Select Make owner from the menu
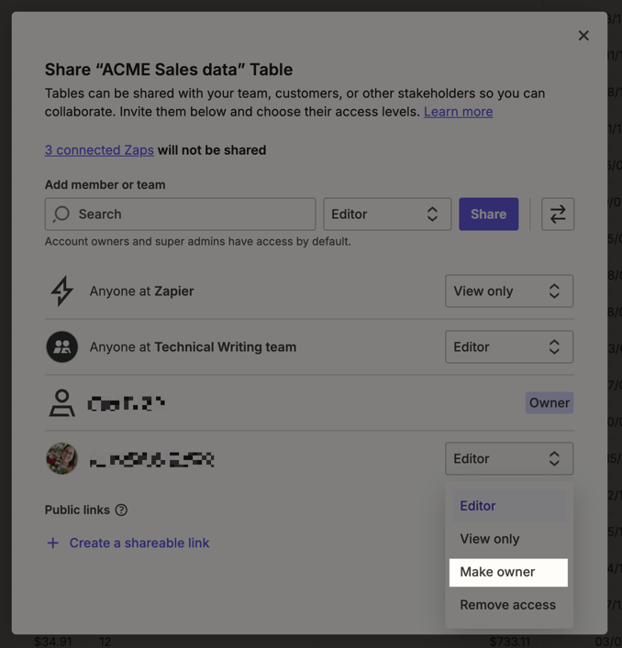The height and width of the screenshot is (648, 622). [508, 572]
